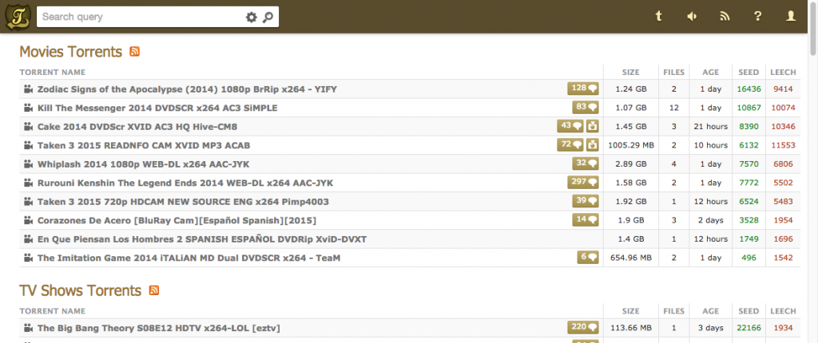
Task: Open 32 comments on Whiplash 2014
Action: pos(586,164)
